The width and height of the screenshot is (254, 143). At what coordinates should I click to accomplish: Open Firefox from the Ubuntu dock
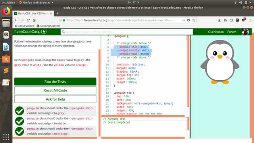point(6,11)
